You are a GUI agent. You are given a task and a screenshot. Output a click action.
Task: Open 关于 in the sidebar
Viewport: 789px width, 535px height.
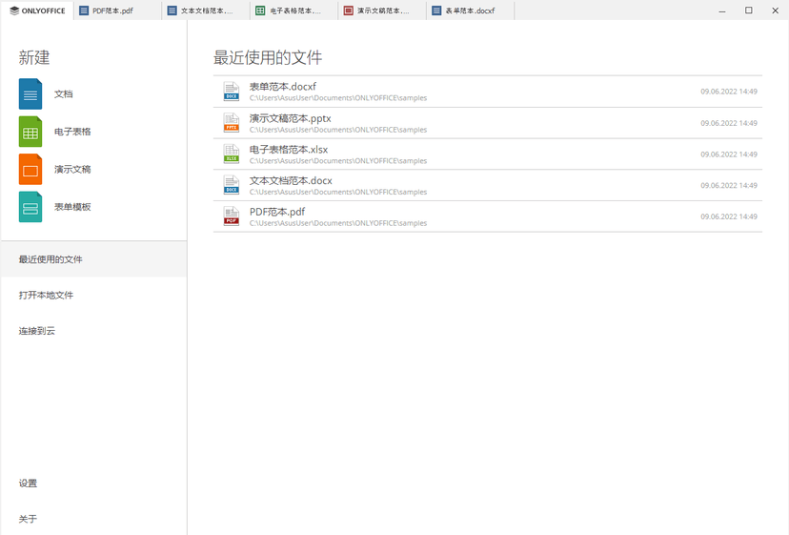tap(93, 519)
